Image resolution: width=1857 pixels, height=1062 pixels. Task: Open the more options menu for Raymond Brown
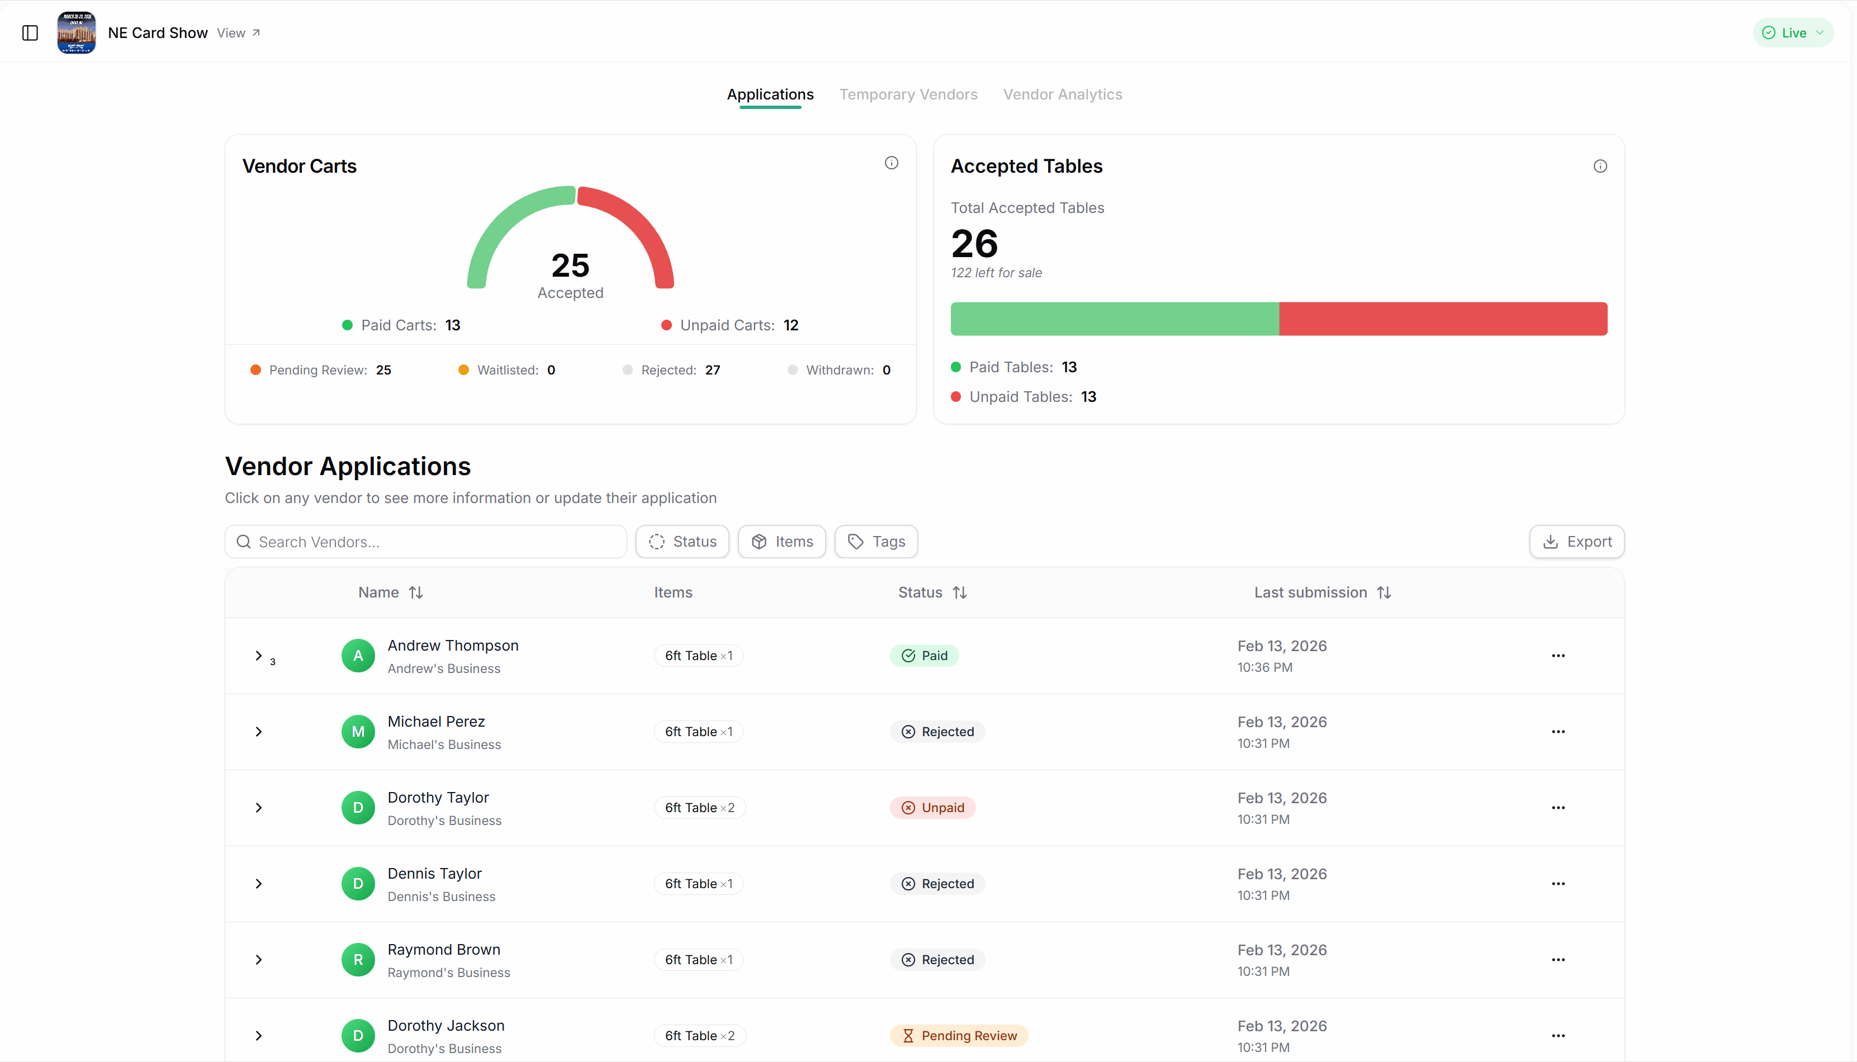coord(1558,960)
